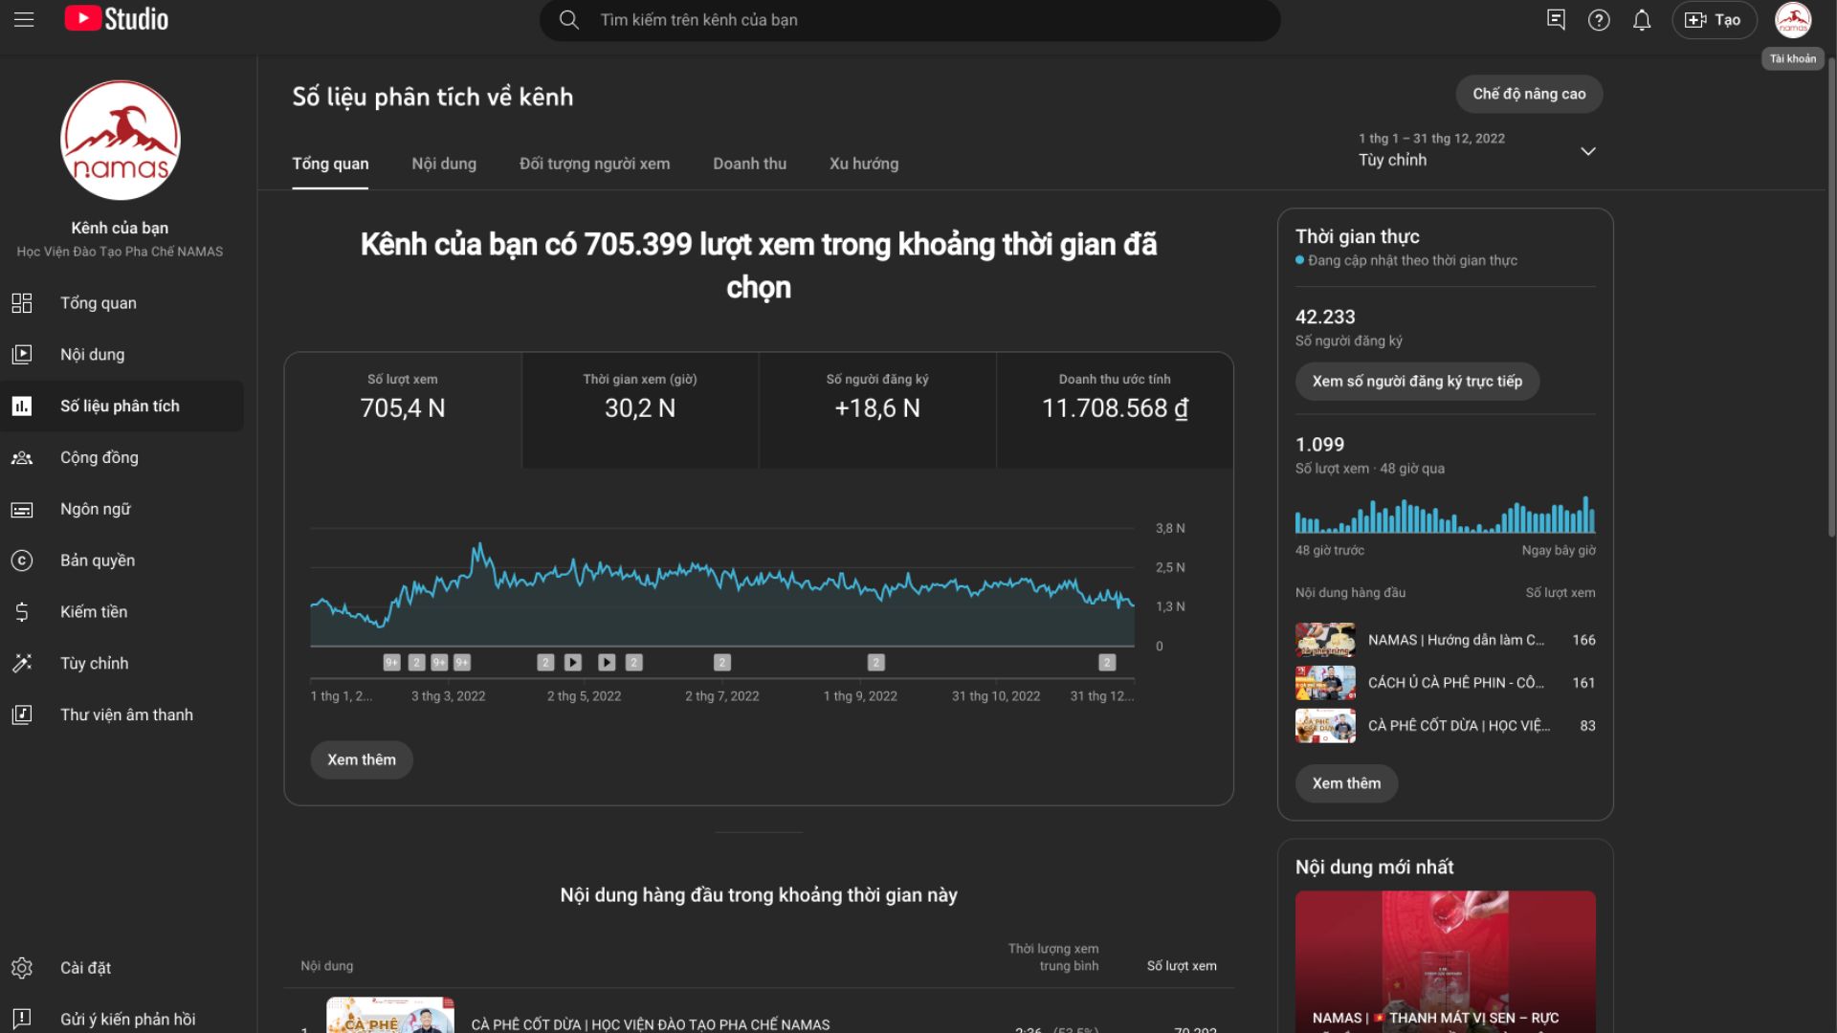Image resolution: width=1837 pixels, height=1033 pixels.
Task: Click the video publish marker on chart timeline
Action: [x=573, y=663]
